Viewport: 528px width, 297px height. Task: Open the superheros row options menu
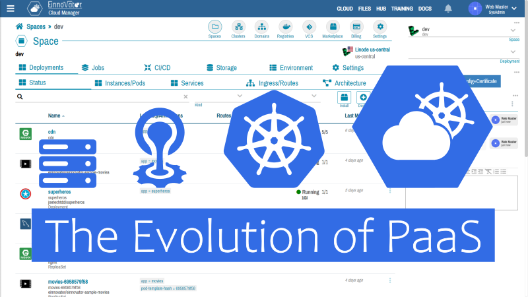pos(390,191)
